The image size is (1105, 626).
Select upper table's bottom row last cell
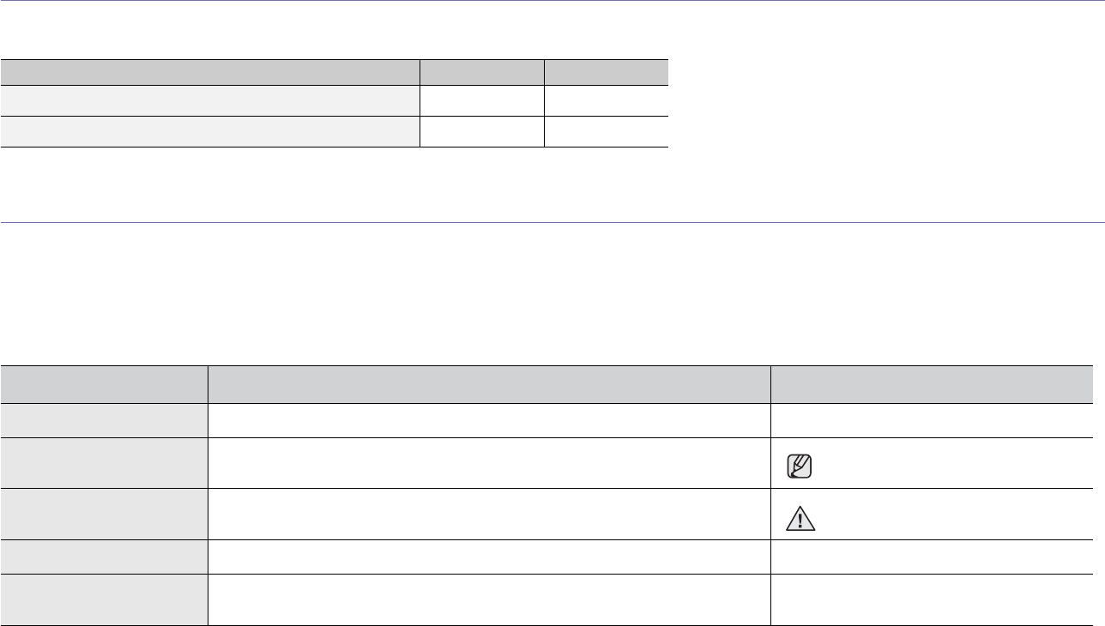(x=606, y=131)
